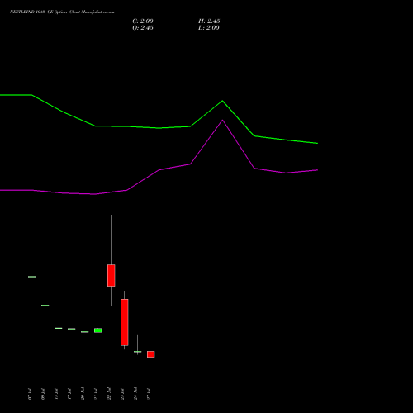This screenshot has width=413, height=413.
Task: Click the peak of the green line
Action: click(x=222, y=101)
